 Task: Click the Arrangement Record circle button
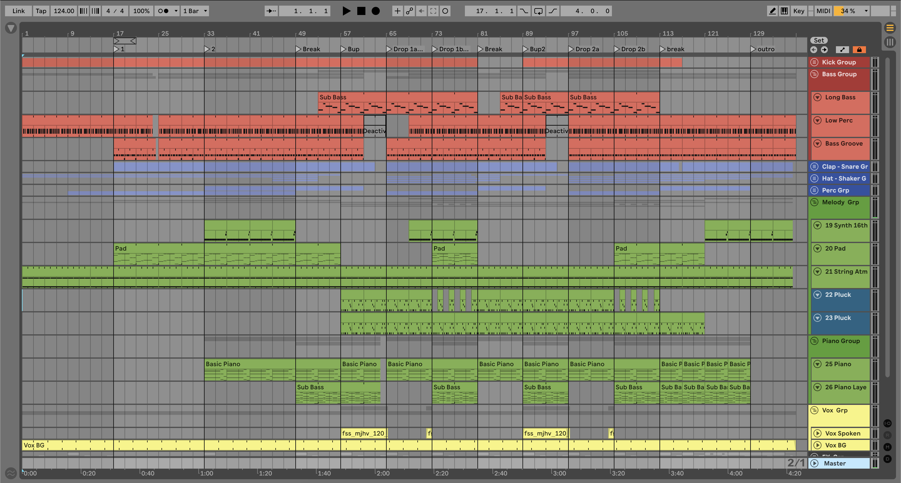click(375, 11)
